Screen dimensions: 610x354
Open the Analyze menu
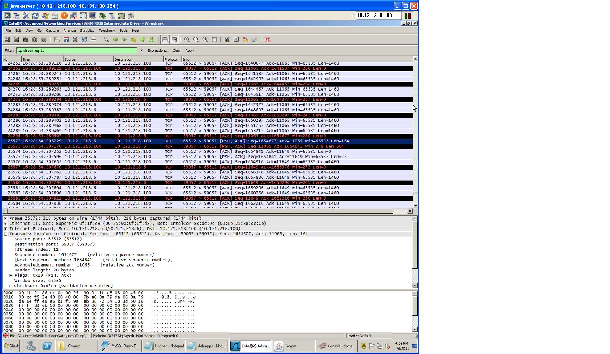click(x=69, y=31)
